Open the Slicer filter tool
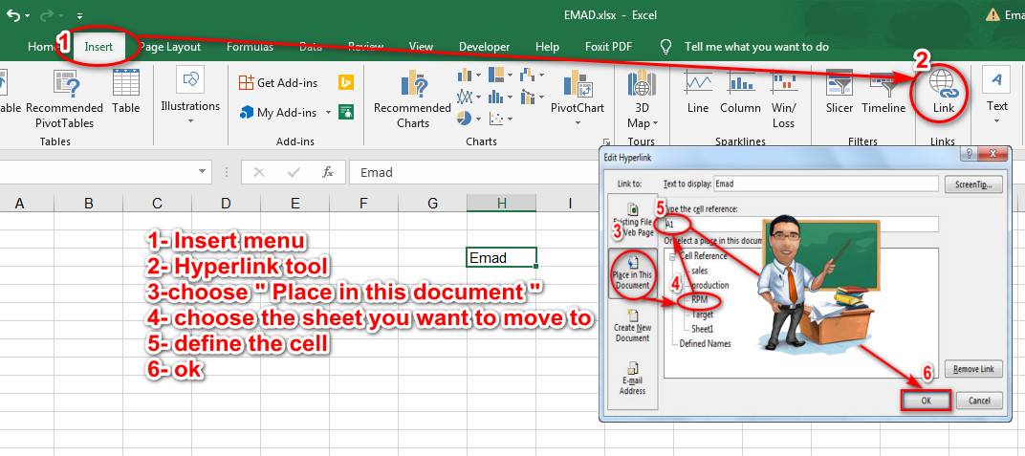Viewport: 1025px width, 456px height. point(840,92)
